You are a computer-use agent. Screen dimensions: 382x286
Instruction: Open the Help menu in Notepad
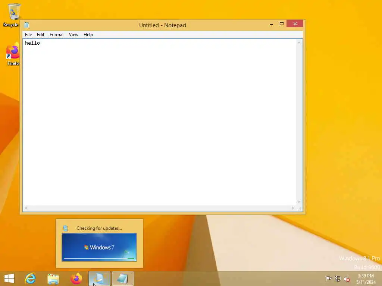click(88, 35)
